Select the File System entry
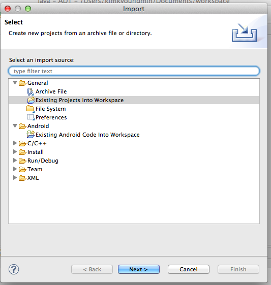The height and width of the screenshot is (285, 271). (x=50, y=109)
